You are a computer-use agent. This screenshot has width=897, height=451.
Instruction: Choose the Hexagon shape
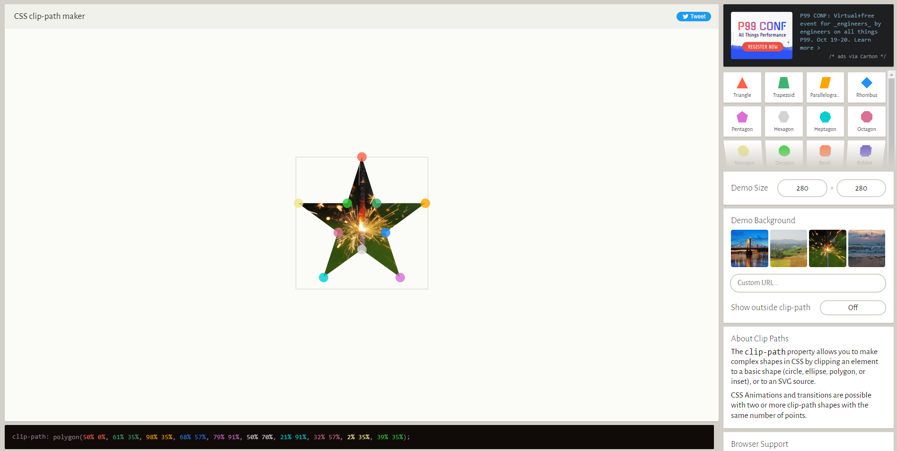pyautogui.click(x=783, y=121)
